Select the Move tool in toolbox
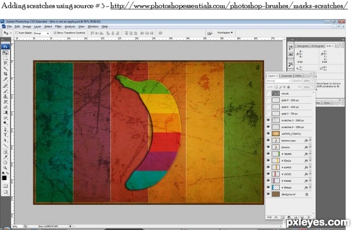This screenshot has width=352, height=230. 5,53
